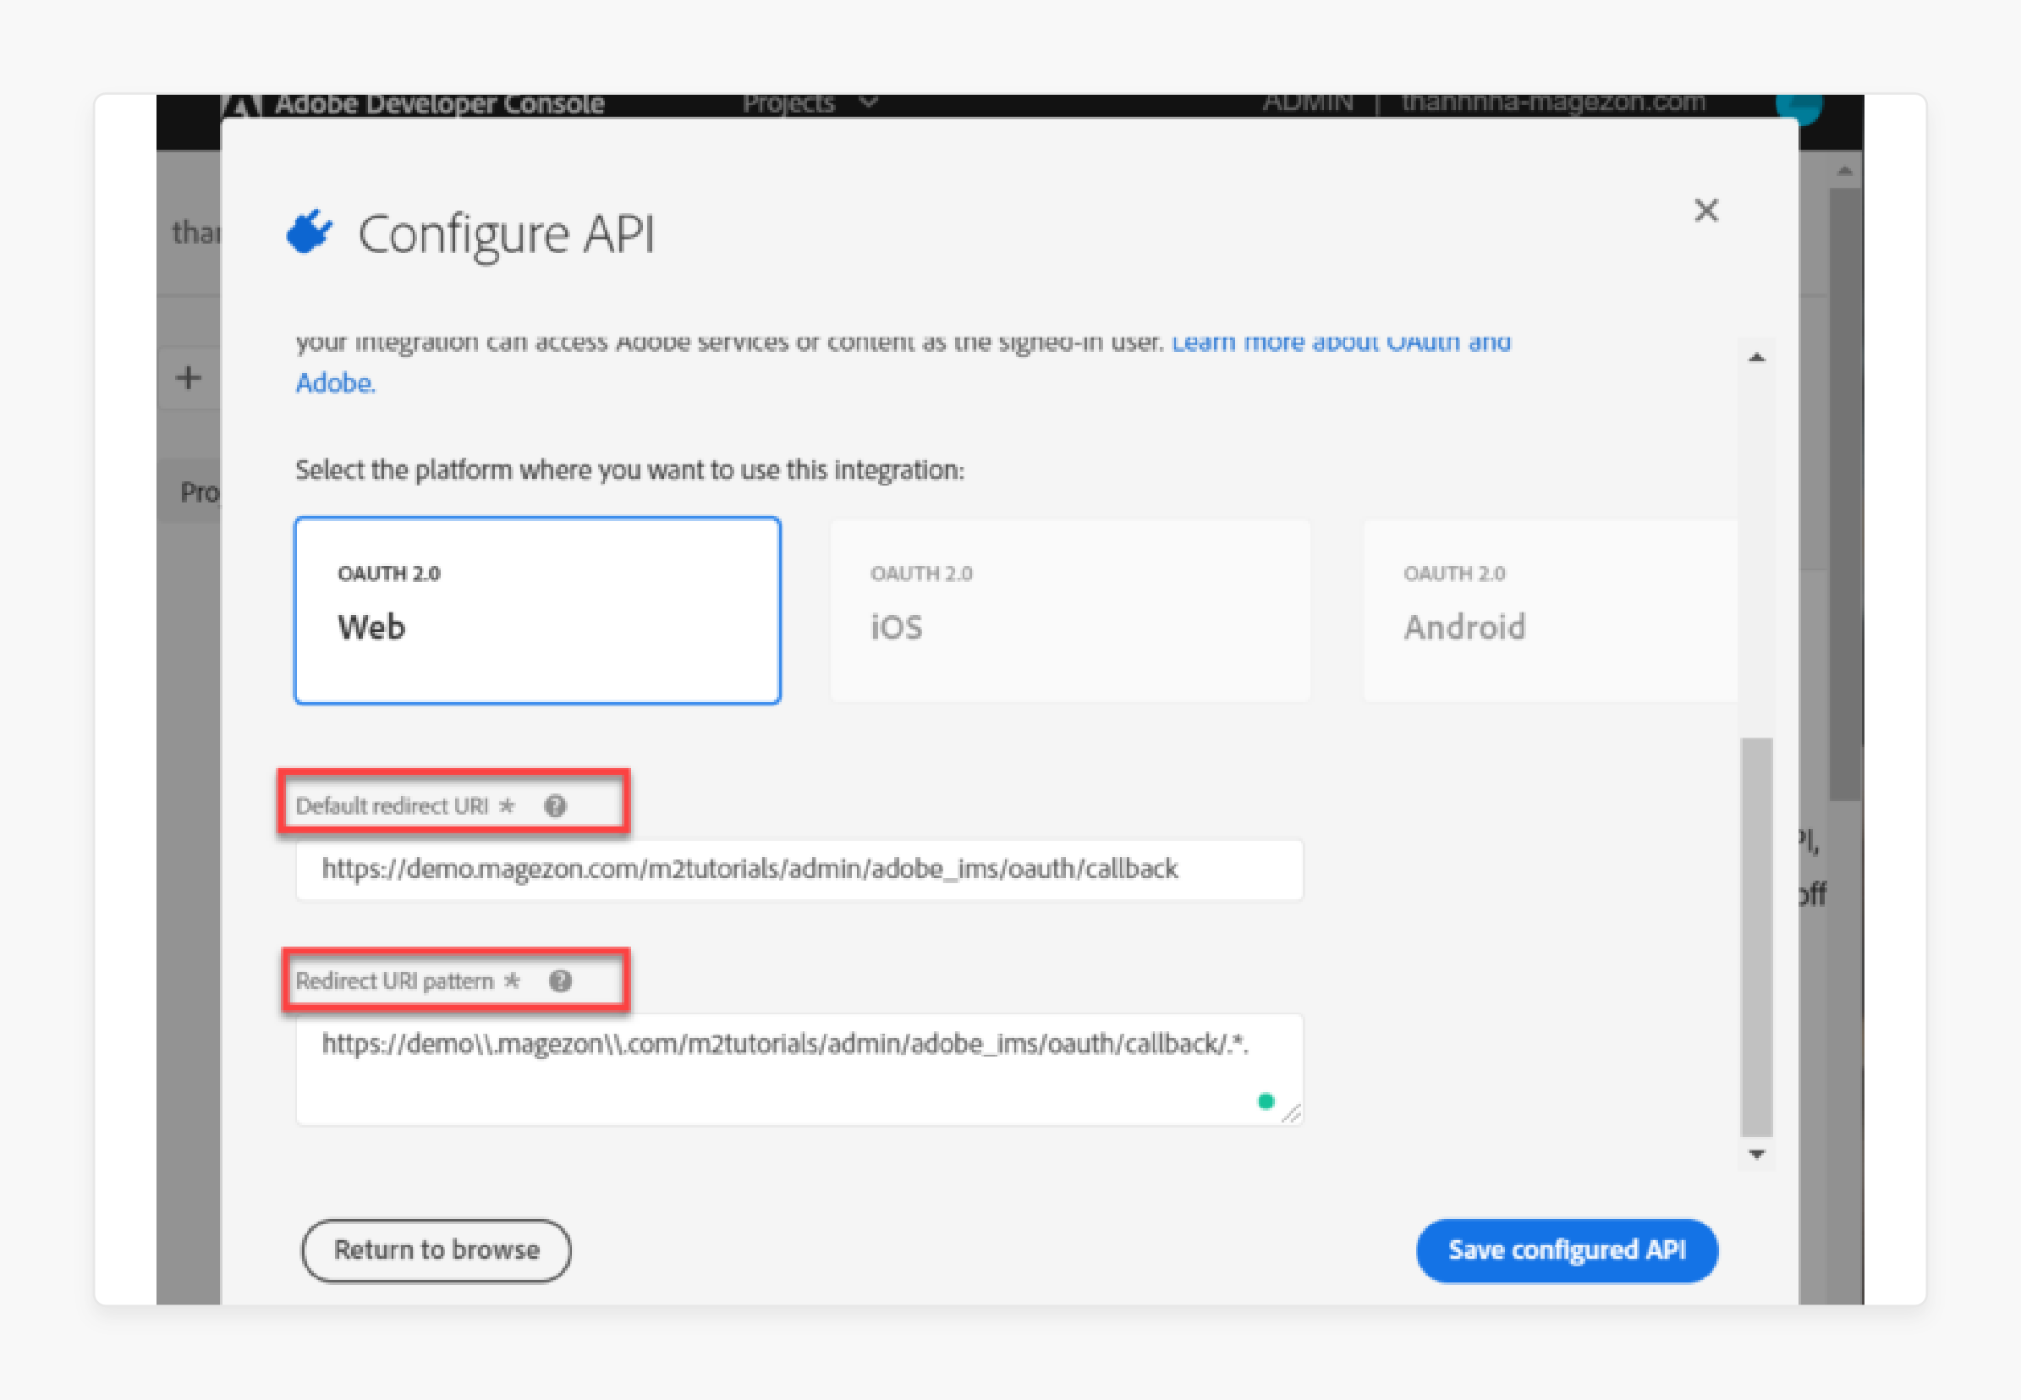Click the Default redirect URI input field
2021x1400 pixels.
coord(799,870)
